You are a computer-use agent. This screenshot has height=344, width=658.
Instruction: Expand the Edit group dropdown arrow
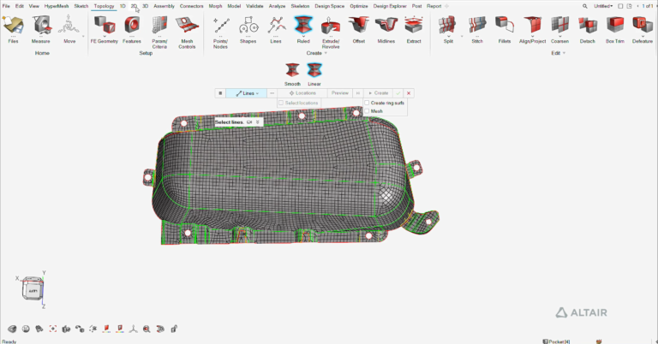coord(564,53)
